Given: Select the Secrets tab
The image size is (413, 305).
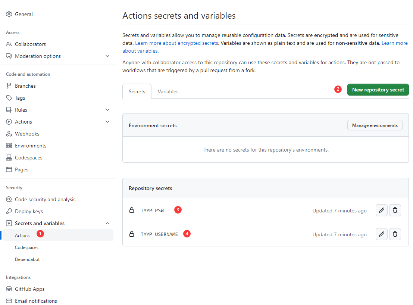Looking at the screenshot, I should tap(137, 91).
